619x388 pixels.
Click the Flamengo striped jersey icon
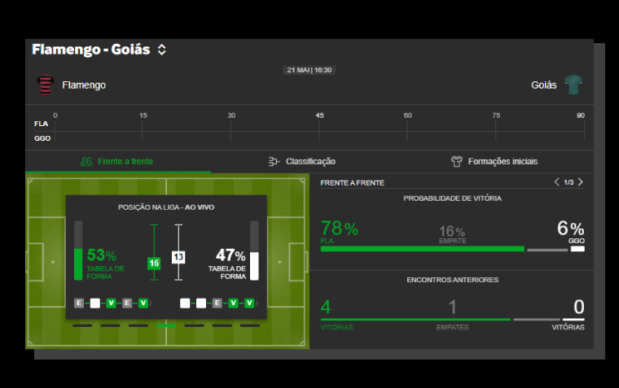46,85
